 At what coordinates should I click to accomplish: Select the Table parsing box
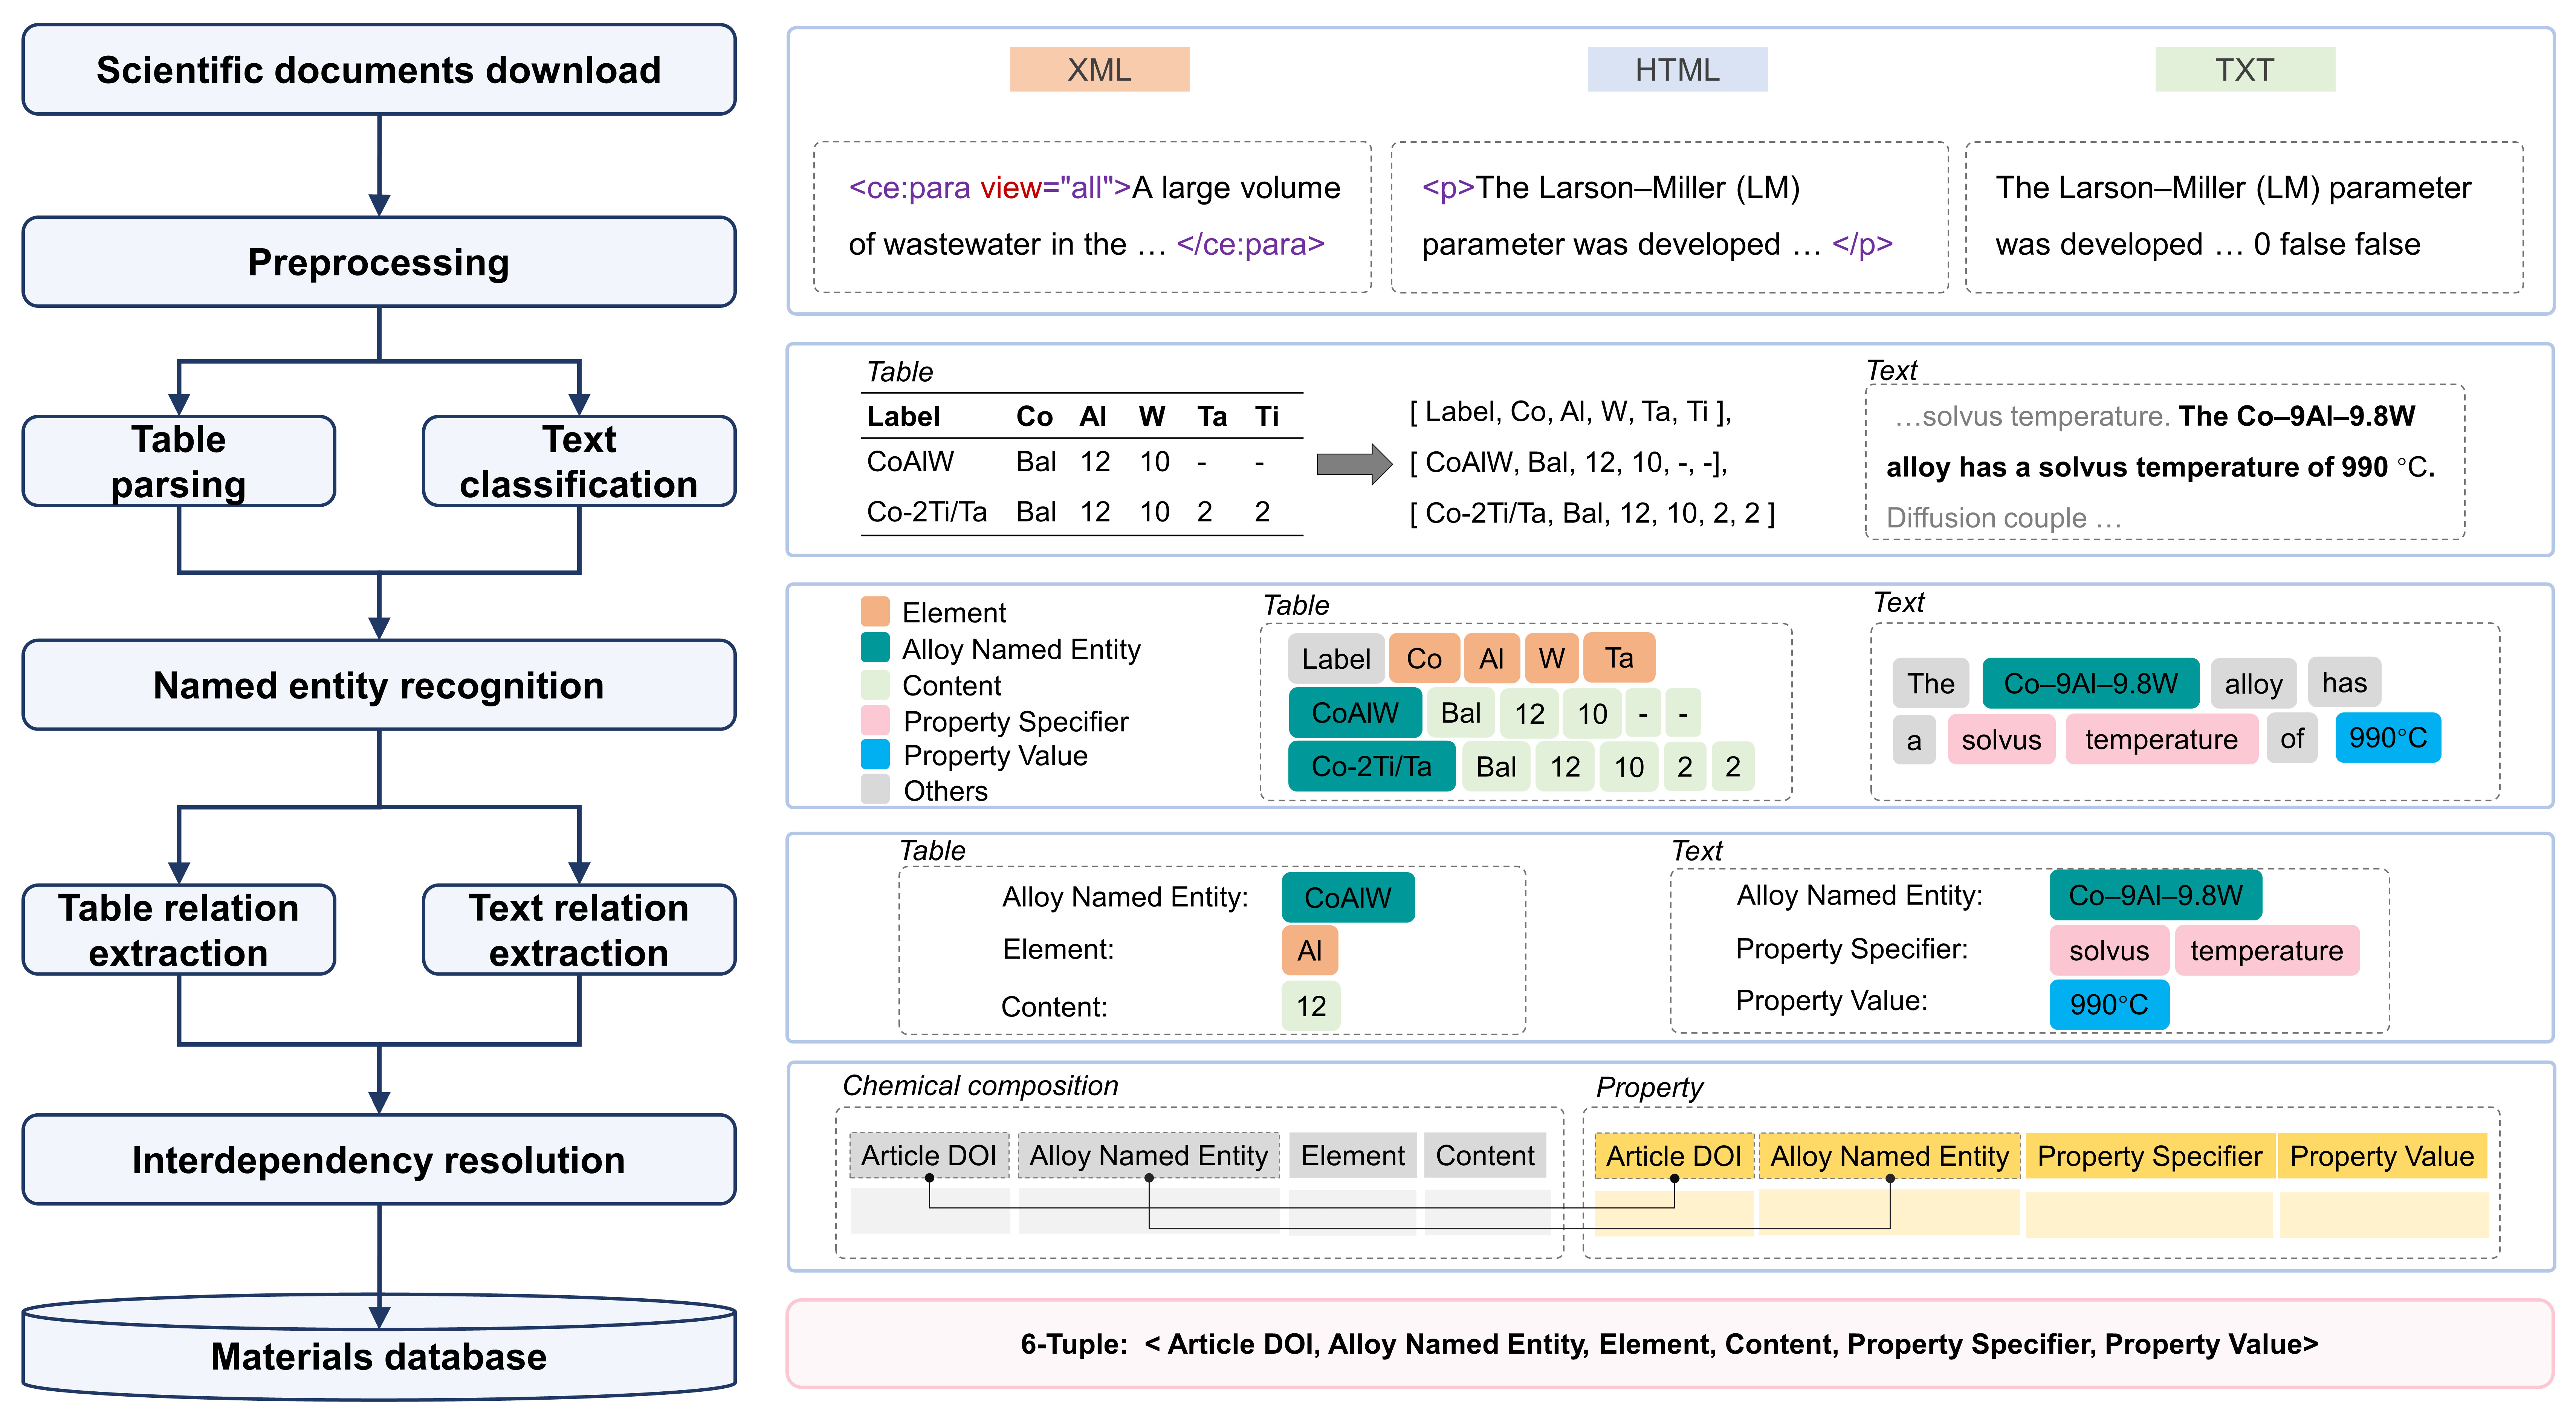(178, 461)
